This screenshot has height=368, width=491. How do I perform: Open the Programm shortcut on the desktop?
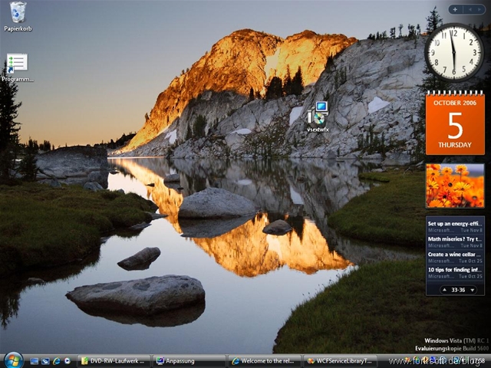(17, 67)
